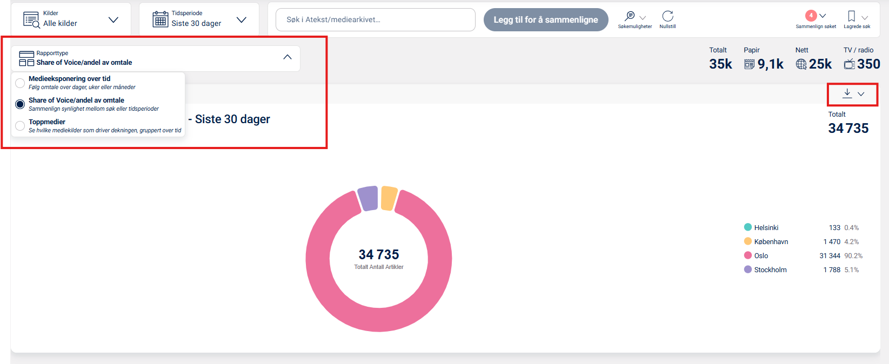Click the Stockholm count 1 788
Screen dimensions: 889x364
(832, 269)
